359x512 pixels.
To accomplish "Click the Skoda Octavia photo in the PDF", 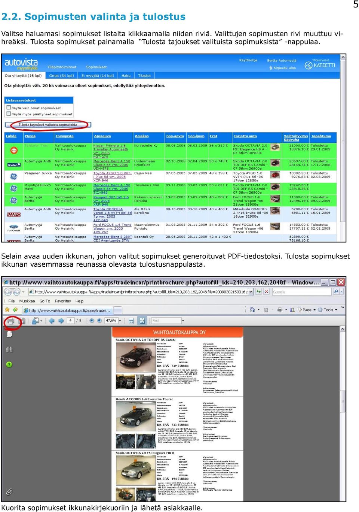I will pos(136,357).
